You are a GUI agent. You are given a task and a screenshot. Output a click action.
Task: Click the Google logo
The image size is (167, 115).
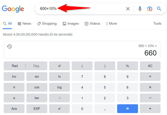(13, 9)
